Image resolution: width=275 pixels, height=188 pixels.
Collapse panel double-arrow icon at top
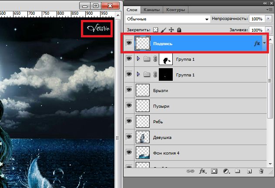(x=265, y=3)
